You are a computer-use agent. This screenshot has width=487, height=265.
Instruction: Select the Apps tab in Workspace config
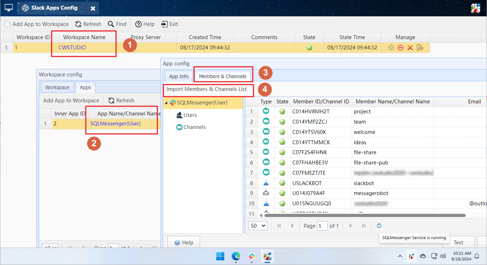click(x=85, y=87)
